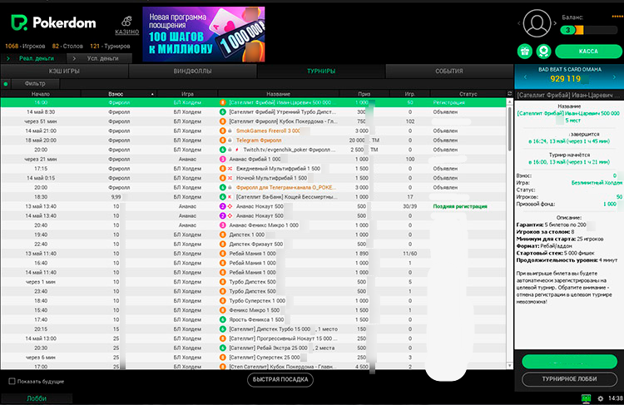Image resolution: width=624 pixels, height=405 pixels.
Task: Click round icon of Ананас Феникс Микро row
Action: (223, 225)
